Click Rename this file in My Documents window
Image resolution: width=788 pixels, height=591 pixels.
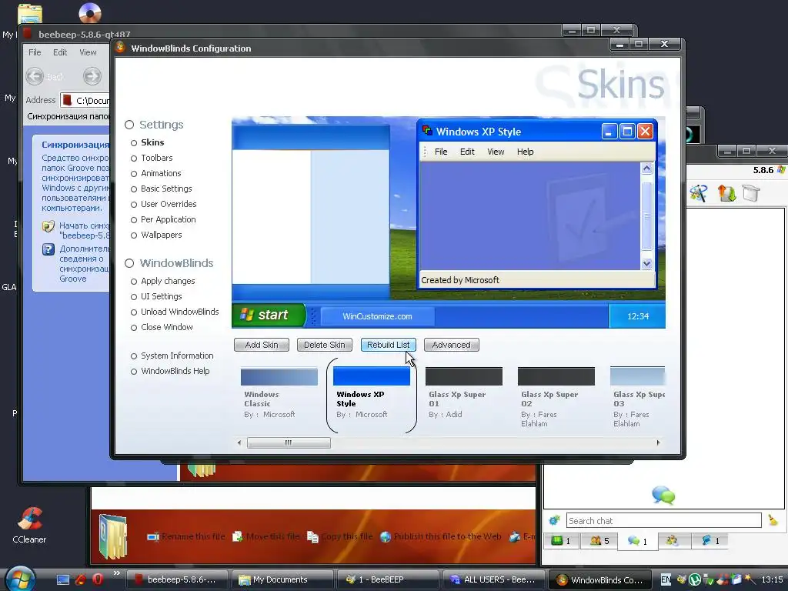tap(186, 536)
